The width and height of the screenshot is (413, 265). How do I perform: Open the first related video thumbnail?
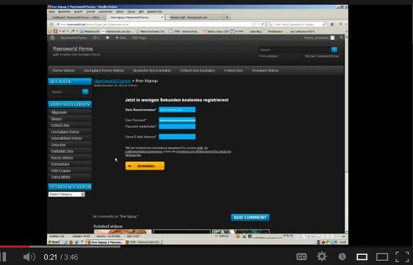[x=123, y=232]
